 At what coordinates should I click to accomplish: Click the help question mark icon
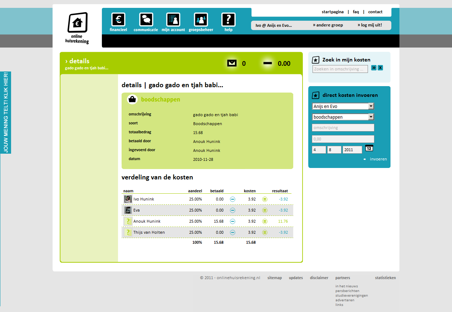[x=229, y=20]
